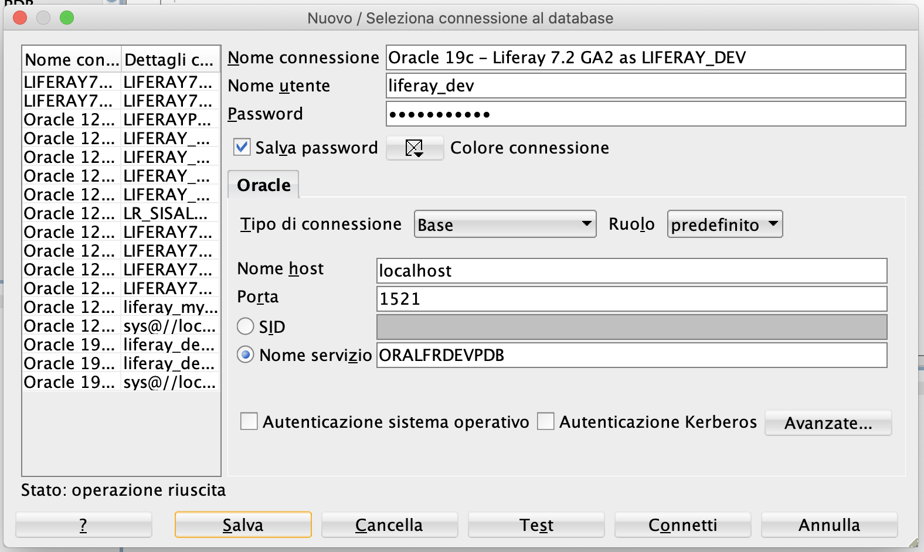Screen dimensions: 924x552
Task: Sort by Nome con... column header
Action: [72, 59]
